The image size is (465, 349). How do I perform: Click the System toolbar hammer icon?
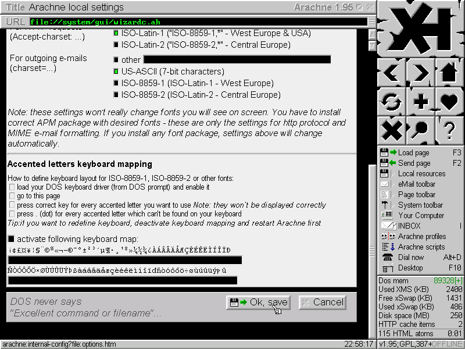coord(384,205)
